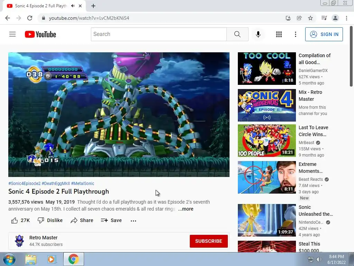Open the Retro Master channel avatar
This screenshot has height=266, width=354.
(19, 241)
